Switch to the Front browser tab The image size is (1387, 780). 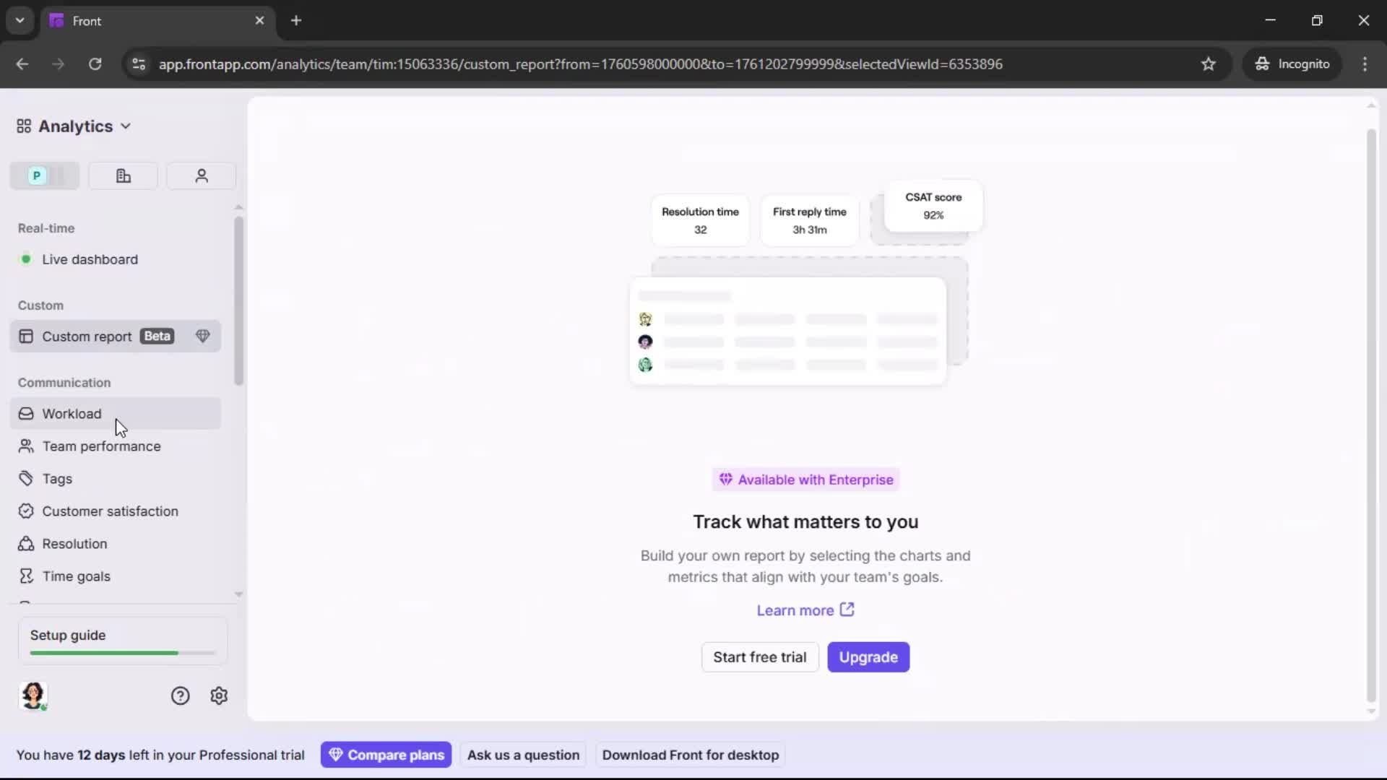point(130,20)
